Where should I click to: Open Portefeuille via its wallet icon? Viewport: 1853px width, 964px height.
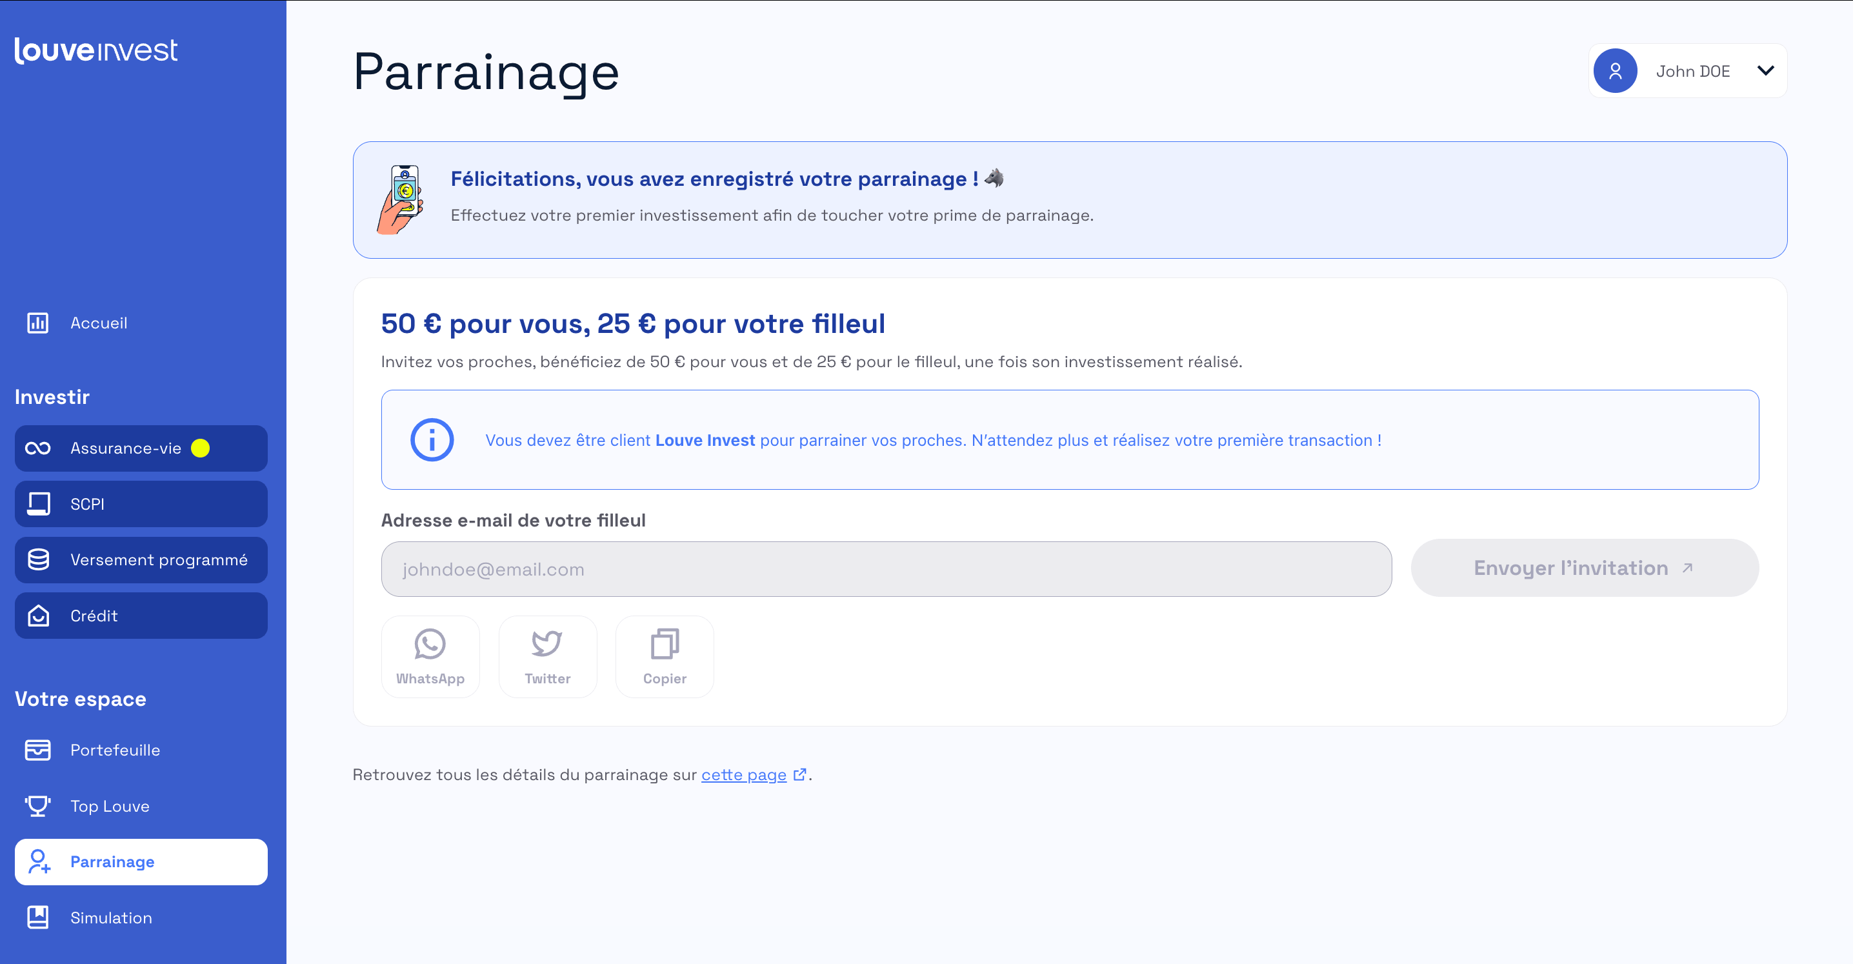[x=37, y=750]
